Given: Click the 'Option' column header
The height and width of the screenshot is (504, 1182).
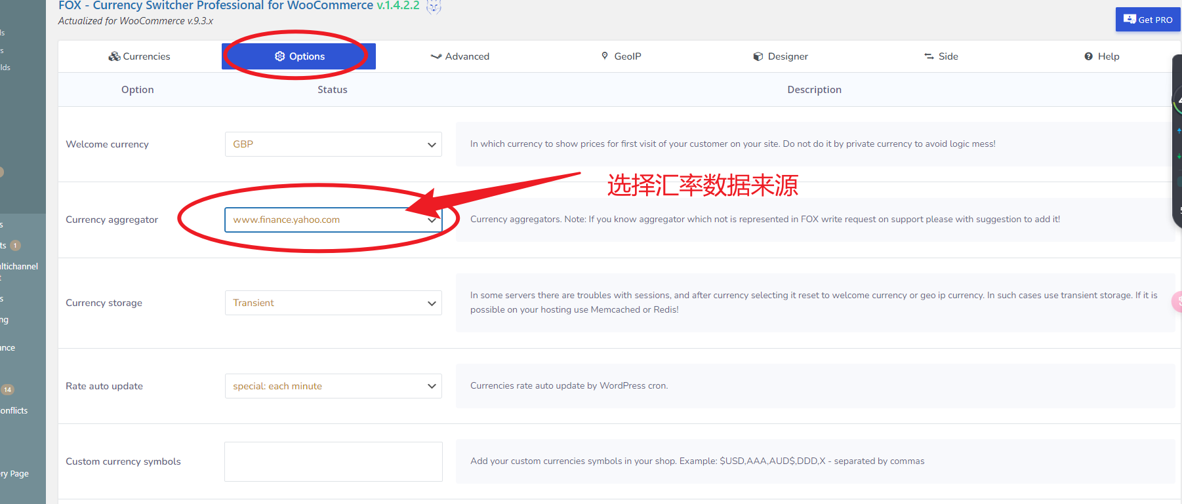Looking at the screenshot, I should [138, 90].
